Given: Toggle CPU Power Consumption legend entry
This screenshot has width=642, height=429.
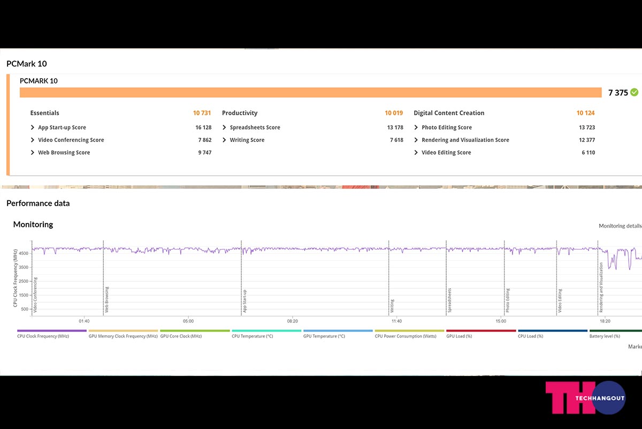Looking at the screenshot, I should [x=409, y=334].
